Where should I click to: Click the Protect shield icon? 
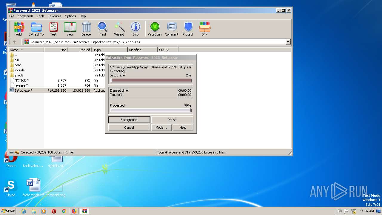188,29
